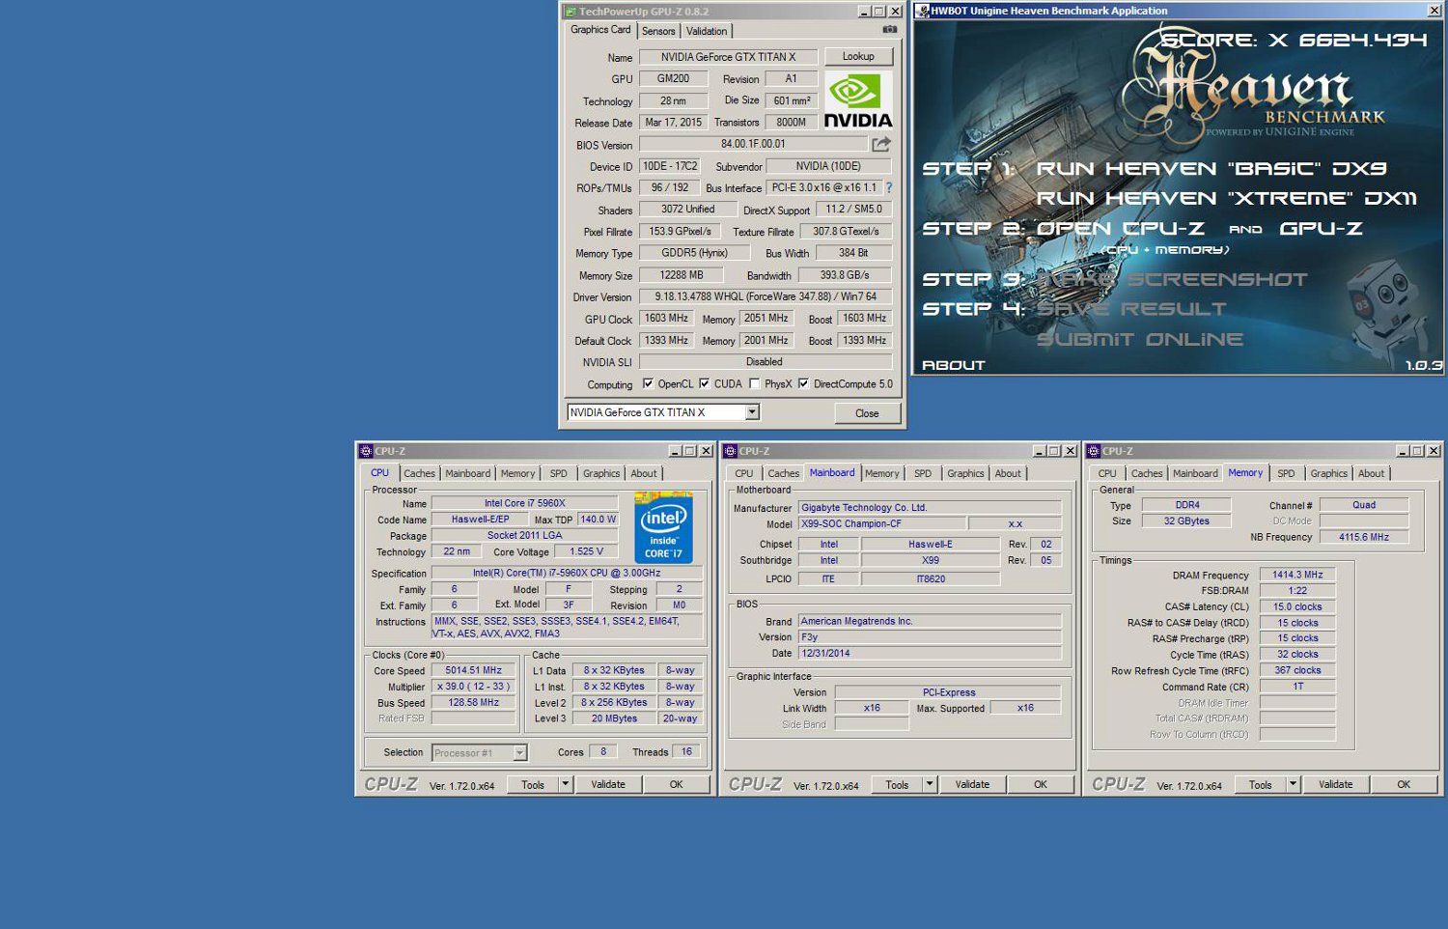Expand the Tools arrow in Mainboard window
The height and width of the screenshot is (929, 1448).
[x=930, y=784]
